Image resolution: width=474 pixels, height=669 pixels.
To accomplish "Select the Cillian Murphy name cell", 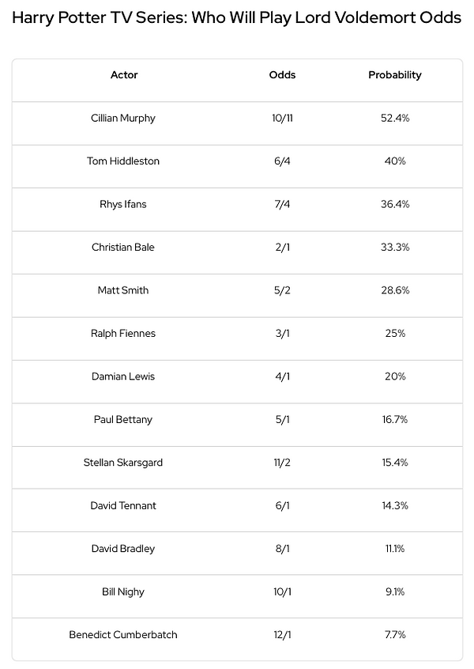I will (x=123, y=118).
